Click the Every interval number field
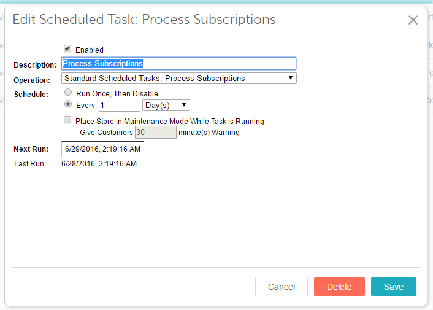 (120, 105)
